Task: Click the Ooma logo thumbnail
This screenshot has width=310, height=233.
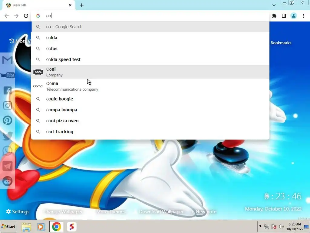Action: click(38, 86)
